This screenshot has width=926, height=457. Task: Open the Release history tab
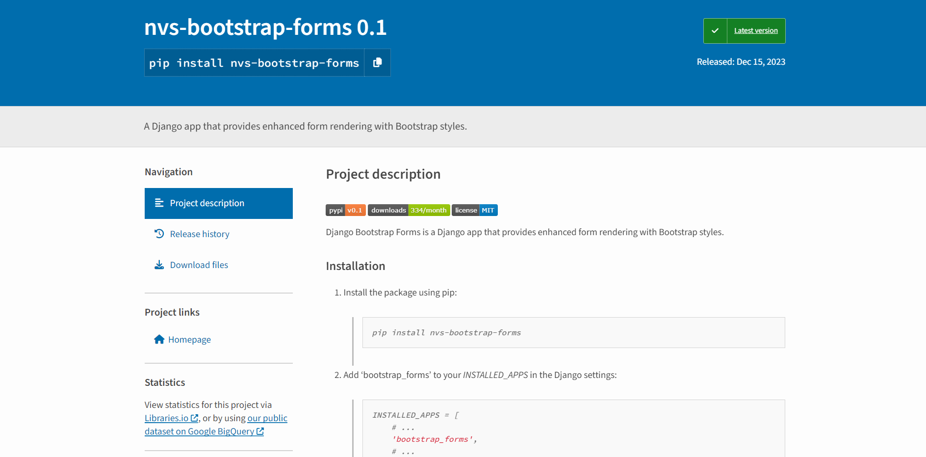pos(219,234)
